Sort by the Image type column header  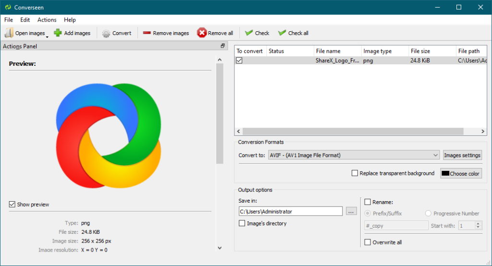pos(385,51)
